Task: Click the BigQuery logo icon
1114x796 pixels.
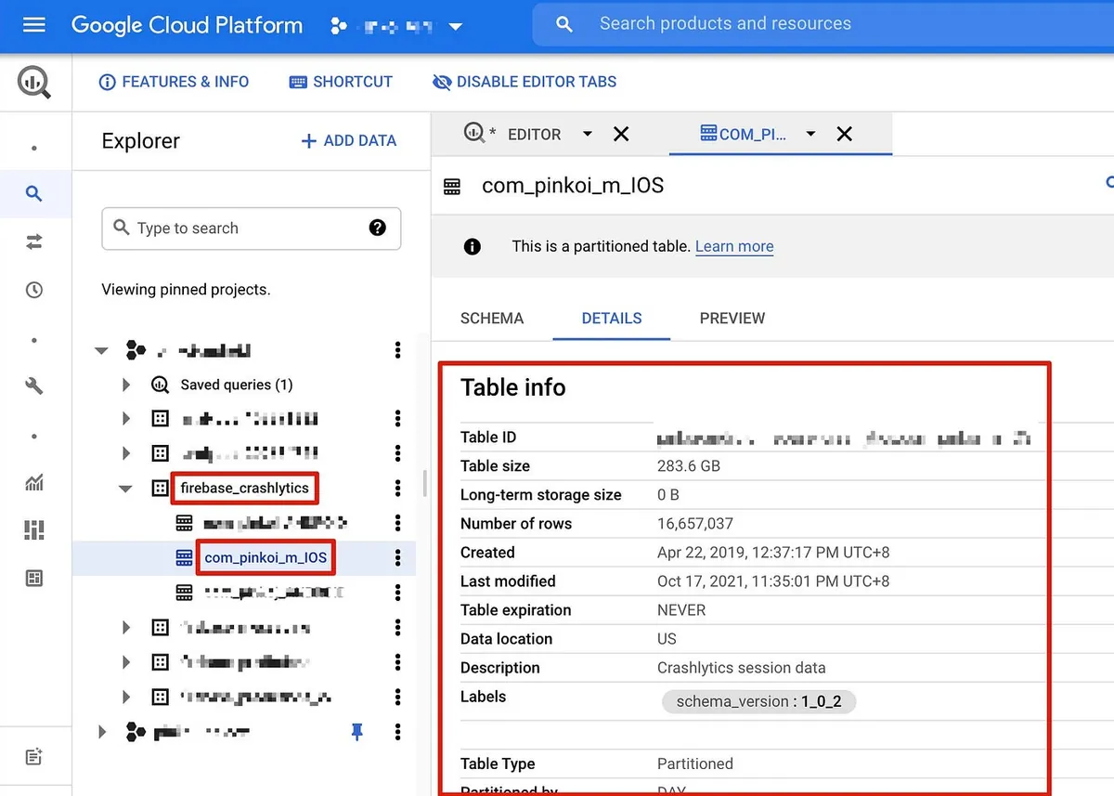Action: 34,82
